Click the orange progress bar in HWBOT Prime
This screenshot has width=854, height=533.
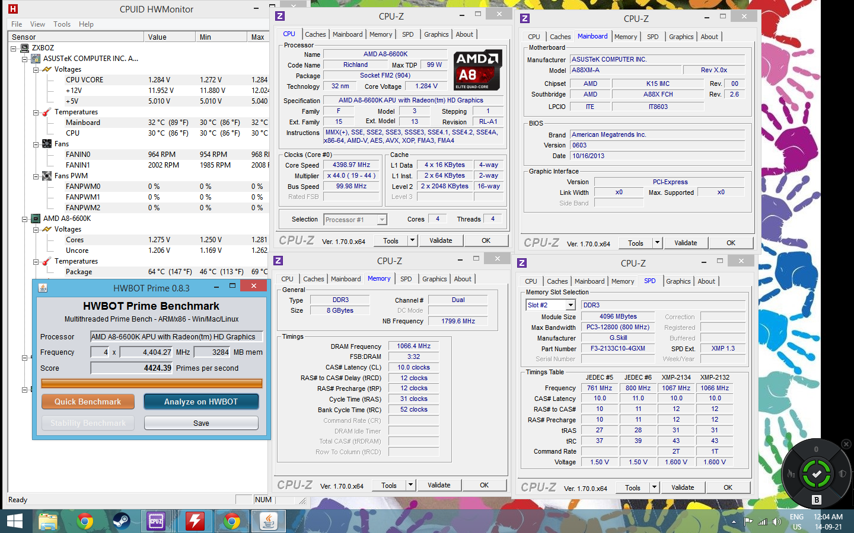[152, 383]
